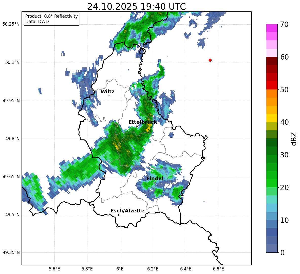The height and width of the screenshot is (274, 300).
Task: Click the 20 value on the colorbar
Action: click(x=284, y=188)
